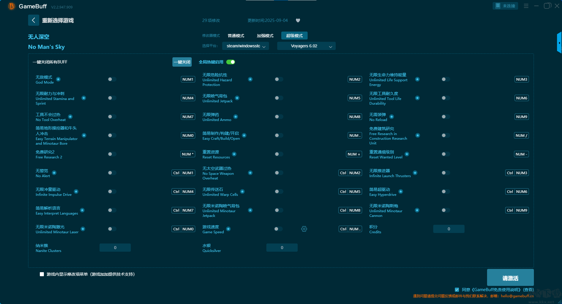Enable God Mode toggle
Screen dimensions: 562x304
pos(112,79)
